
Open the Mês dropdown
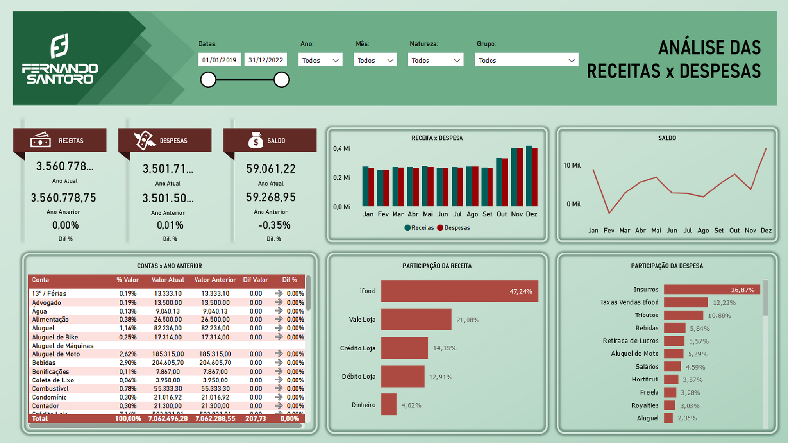click(x=375, y=60)
